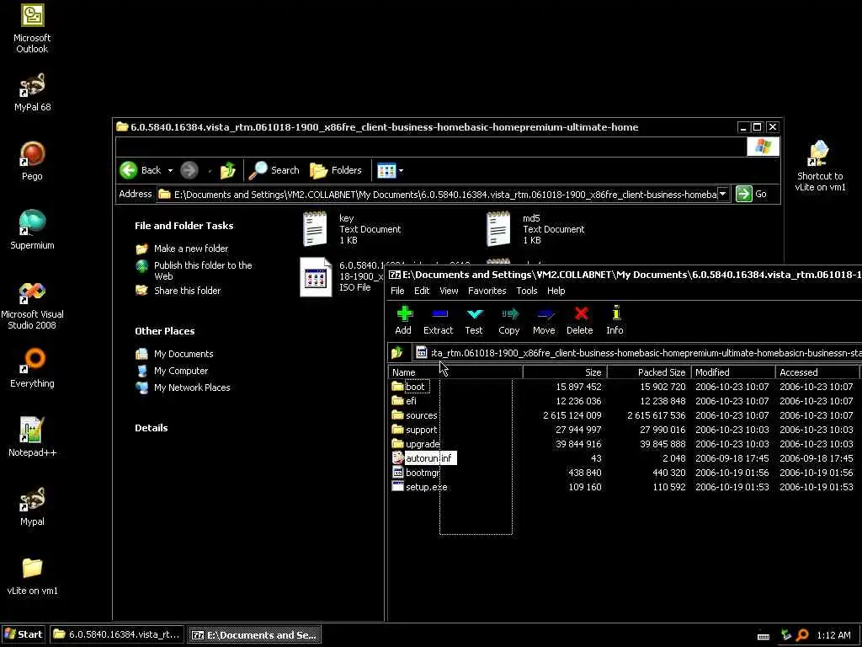This screenshot has height=647, width=862.
Task: Switch to 7-Zip taskbar button
Action: pos(254,634)
